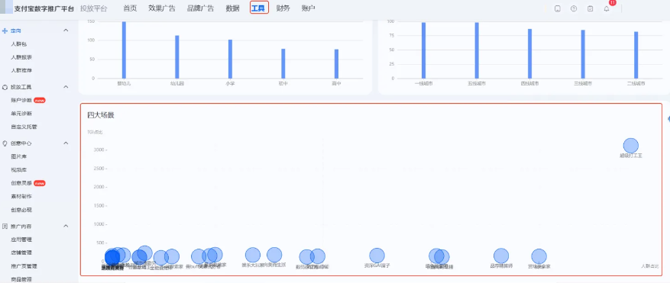Image resolution: width=670 pixels, height=283 pixels.
Task: Click the 资深GAI潮子 bubble in scatter chart
Action: point(377,256)
